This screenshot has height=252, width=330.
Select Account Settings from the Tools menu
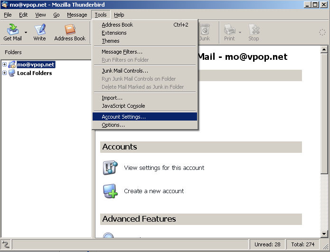(123, 117)
